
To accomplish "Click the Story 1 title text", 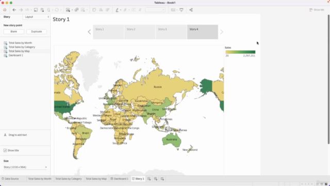I will (x=61, y=20).
